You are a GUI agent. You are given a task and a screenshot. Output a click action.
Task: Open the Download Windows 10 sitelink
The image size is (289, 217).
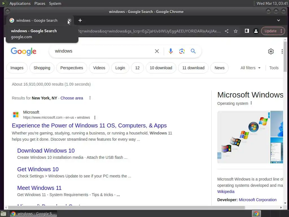click(46, 151)
